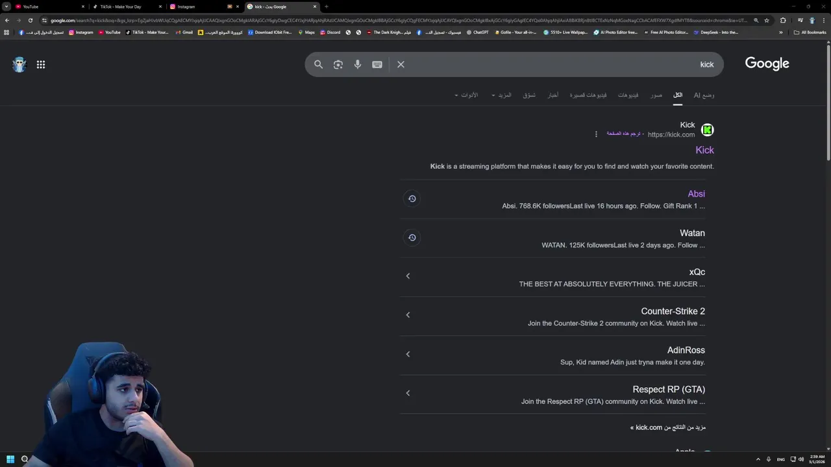831x467 pixels.
Task: Switch to صور images tab
Action: [656, 95]
